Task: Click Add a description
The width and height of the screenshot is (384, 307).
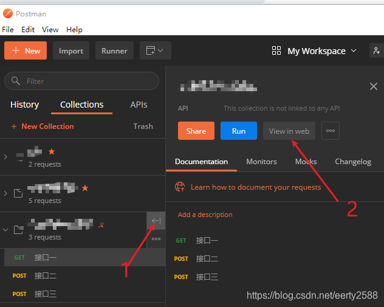Action: (205, 215)
